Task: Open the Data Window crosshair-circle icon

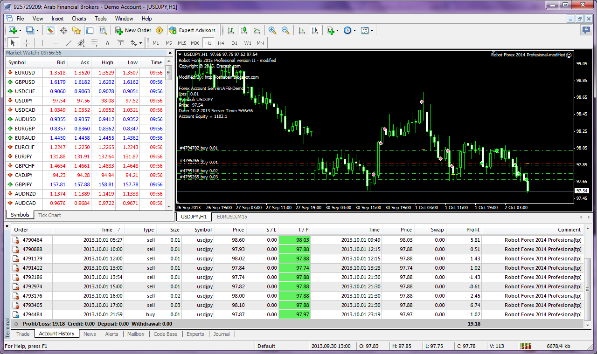Action: click(63, 30)
